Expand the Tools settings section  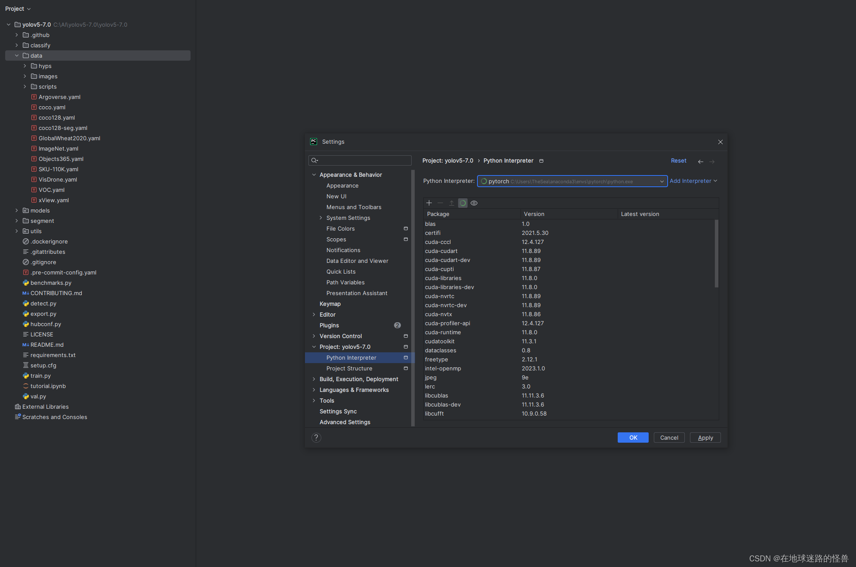coord(314,401)
